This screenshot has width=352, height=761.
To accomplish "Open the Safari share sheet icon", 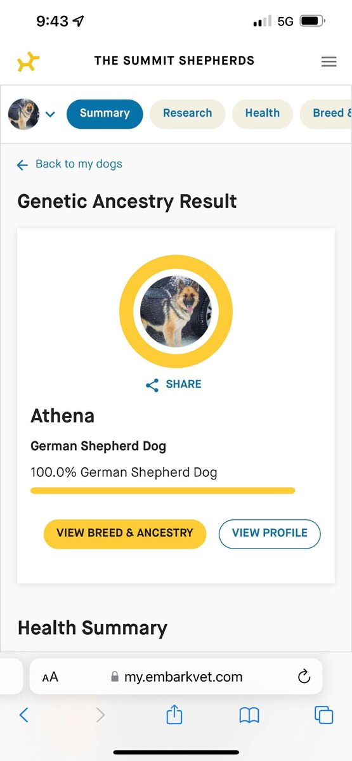I will pos(174,715).
